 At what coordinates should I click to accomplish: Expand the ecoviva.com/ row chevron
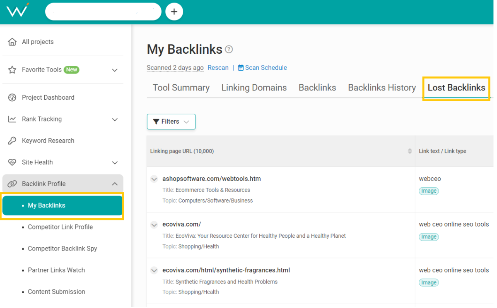click(x=154, y=225)
